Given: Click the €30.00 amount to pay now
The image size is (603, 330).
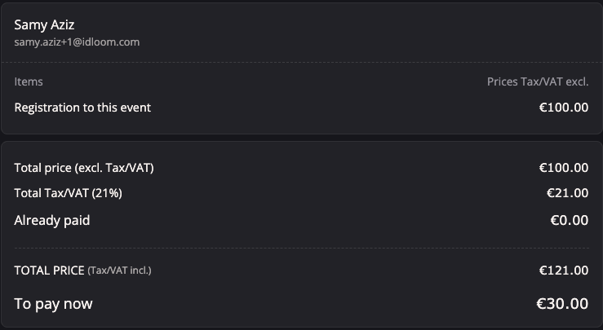Looking at the screenshot, I should coord(561,304).
